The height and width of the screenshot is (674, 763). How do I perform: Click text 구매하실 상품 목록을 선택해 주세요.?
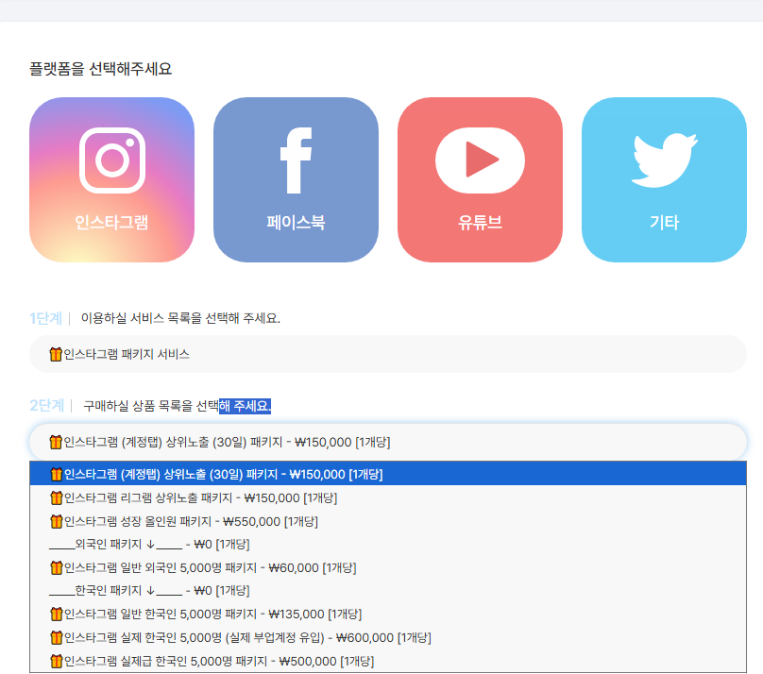[178, 406]
